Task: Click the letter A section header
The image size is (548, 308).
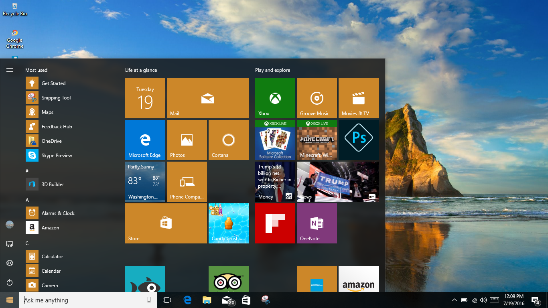Action: tap(27, 200)
